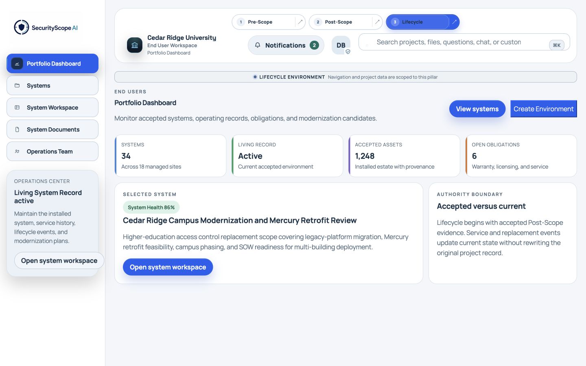The width and height of the screenshot is (586, 366).
Task: Open System Workspace in the sidebar
Action: tap(52, 107)
